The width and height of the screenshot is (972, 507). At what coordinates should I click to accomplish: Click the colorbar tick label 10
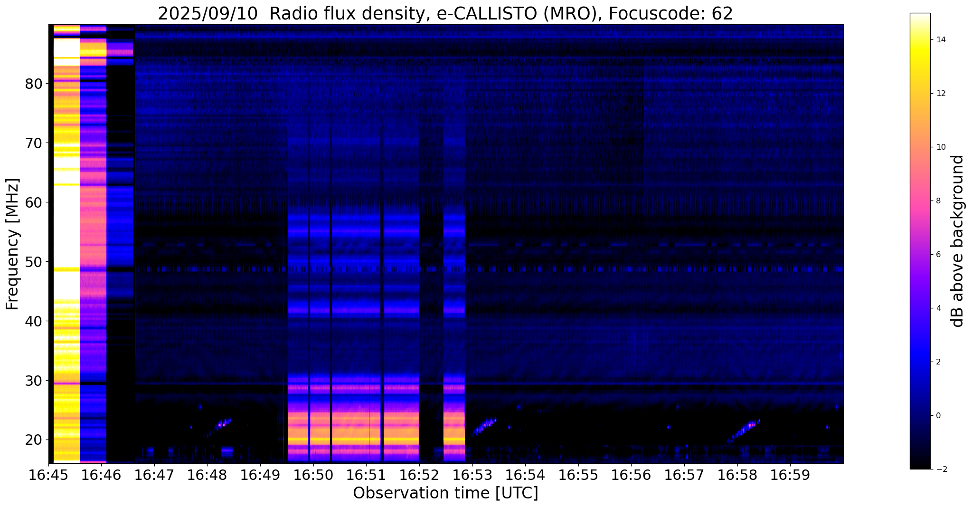click(940, 147)
